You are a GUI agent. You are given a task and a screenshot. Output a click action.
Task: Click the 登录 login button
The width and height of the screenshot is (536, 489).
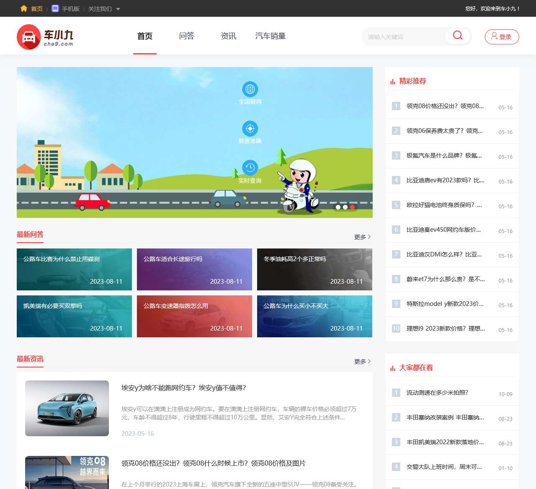[x=502, y=37]
